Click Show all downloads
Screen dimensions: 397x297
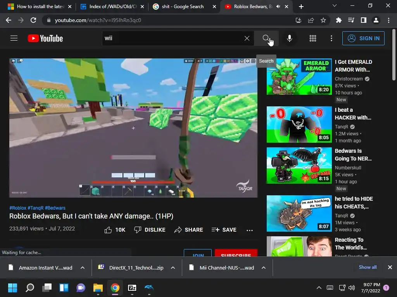[x=368, y=267]
